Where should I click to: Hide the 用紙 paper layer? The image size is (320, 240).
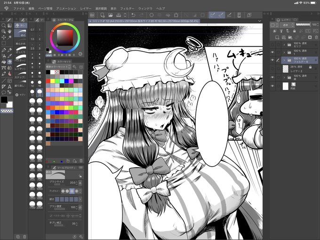click(x=272, y=86)
